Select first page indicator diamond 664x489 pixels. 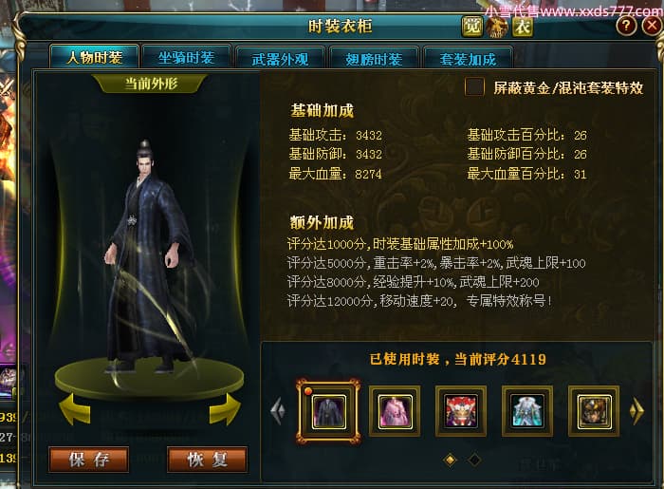(x=451, y=460)
